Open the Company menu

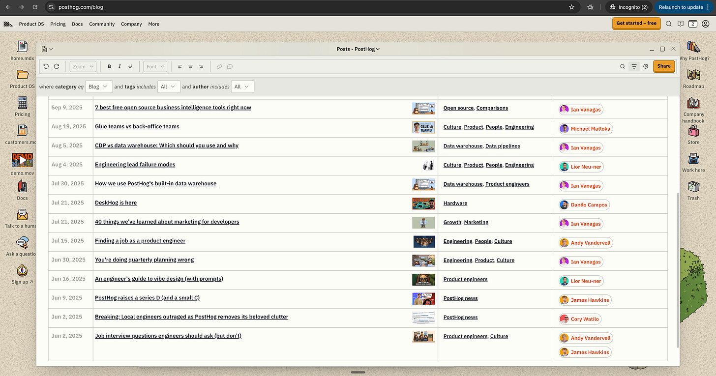pos(131,24)
